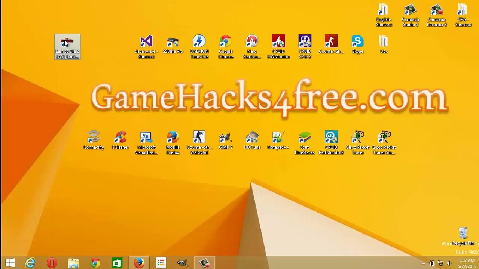479x269 pixels.
Task: Select the CPUID PerfMonitor2 desktop icon
Action: [331, 143]
